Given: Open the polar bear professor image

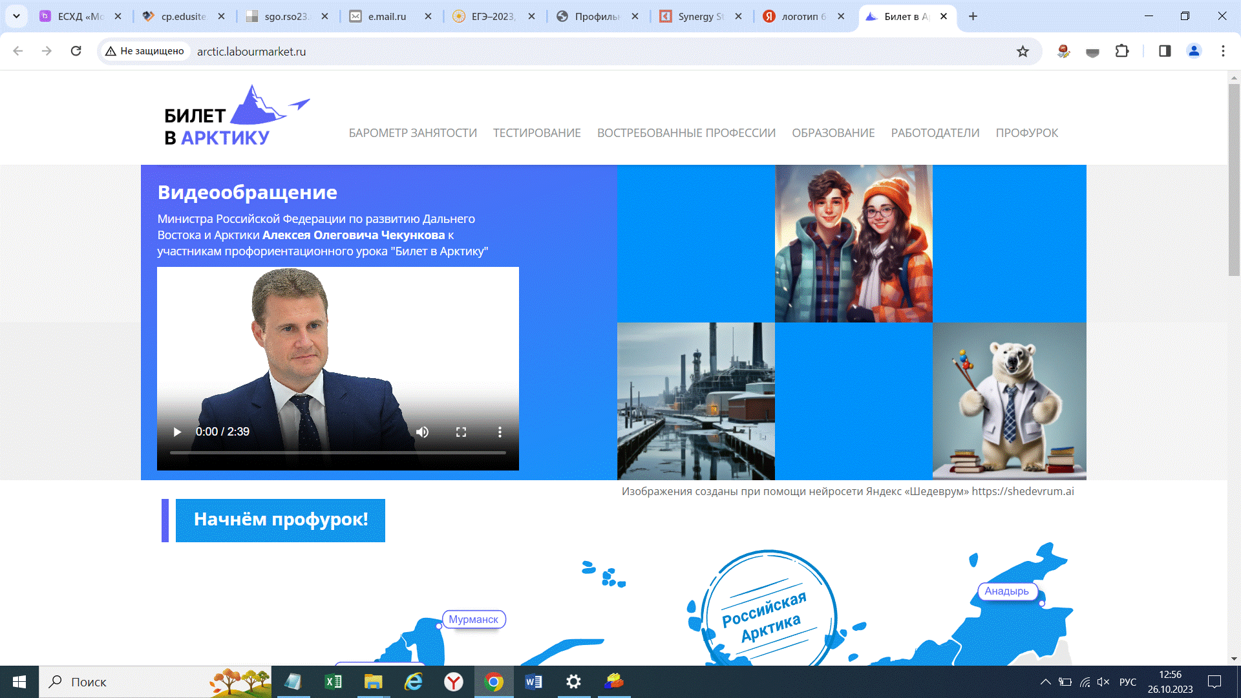Looking at the screenshot, I should click(1010, 401).
